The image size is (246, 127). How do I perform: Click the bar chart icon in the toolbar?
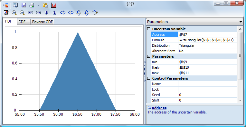(x=54, y=5)
